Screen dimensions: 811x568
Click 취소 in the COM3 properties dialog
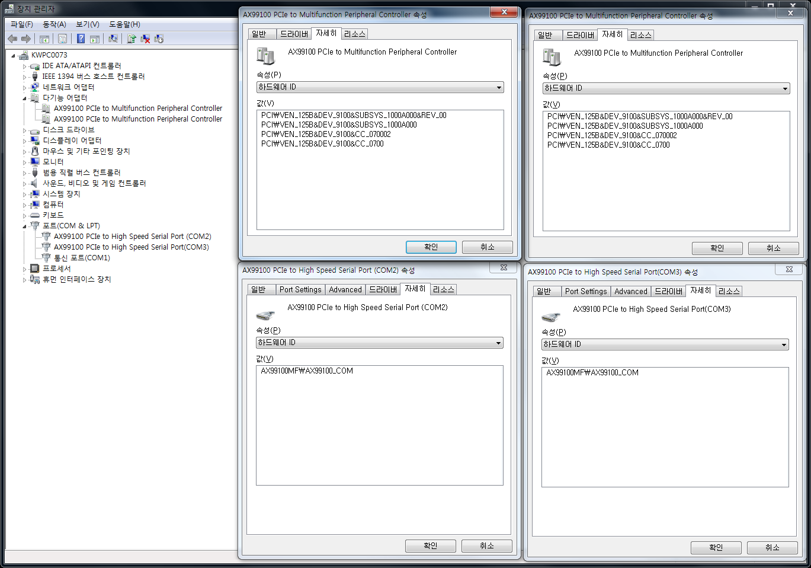(772, 548)
